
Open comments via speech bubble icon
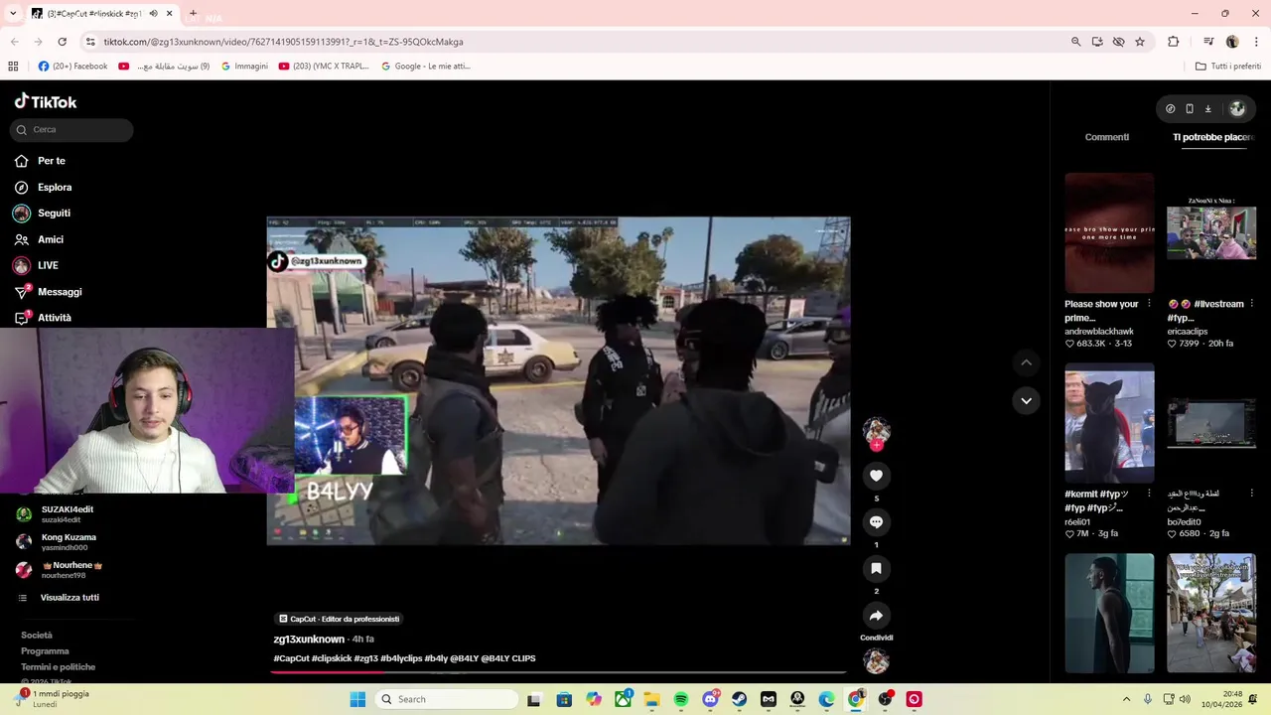click(876, 522)
